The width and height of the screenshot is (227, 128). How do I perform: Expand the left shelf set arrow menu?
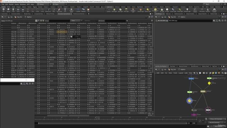click(104, 7)
